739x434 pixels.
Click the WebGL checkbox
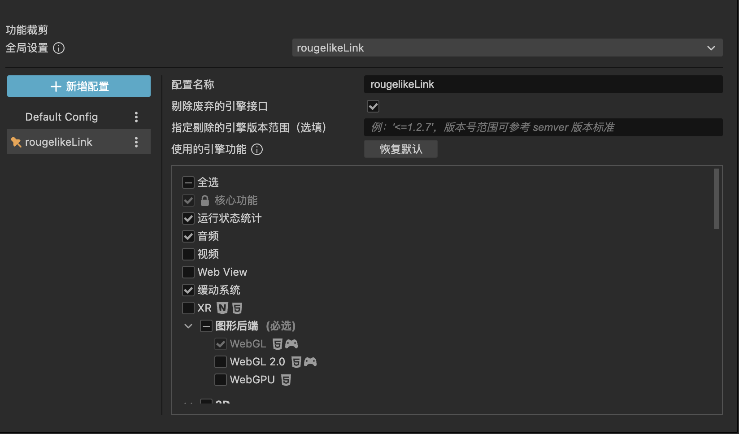221,344
